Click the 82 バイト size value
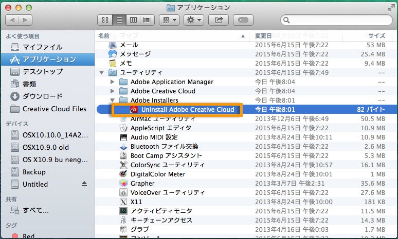 coord(371,110)
